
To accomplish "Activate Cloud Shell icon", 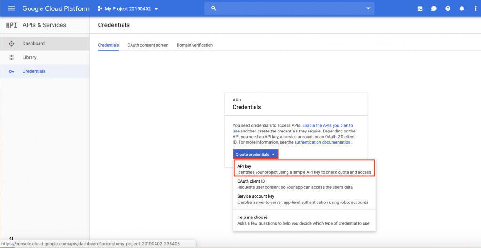I will 420,9.
